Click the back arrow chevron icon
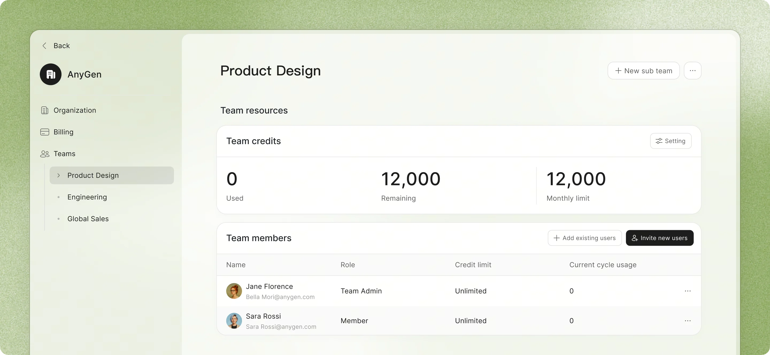Image resolution: width=770 pixels, height=355 pixels. (44, 45)
